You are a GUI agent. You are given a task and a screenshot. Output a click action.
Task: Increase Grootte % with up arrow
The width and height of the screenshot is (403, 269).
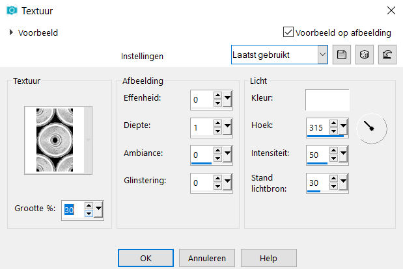[89, 206]
